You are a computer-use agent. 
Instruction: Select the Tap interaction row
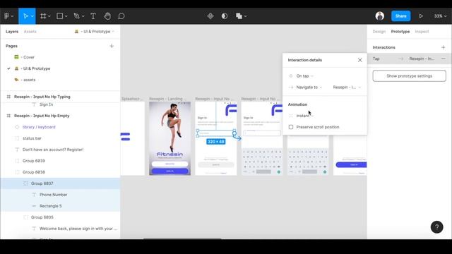coord(410,59)
